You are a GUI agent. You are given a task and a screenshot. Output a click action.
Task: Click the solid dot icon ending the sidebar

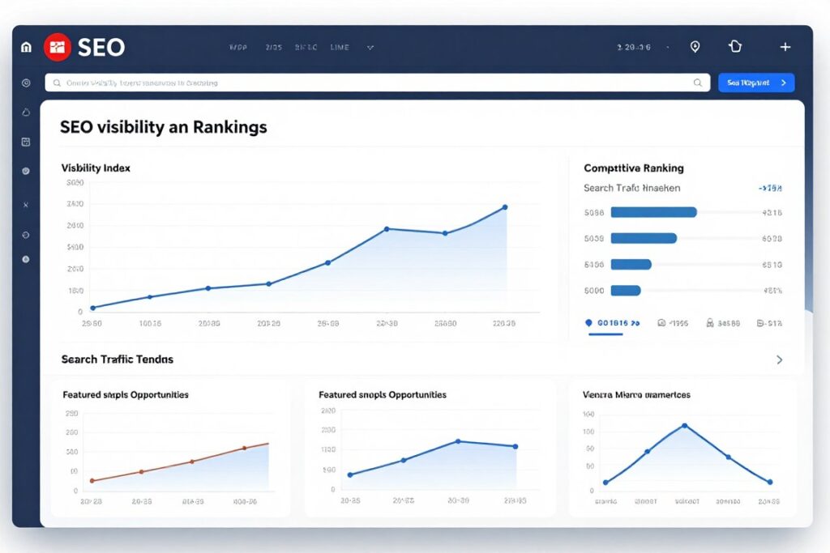26,259
